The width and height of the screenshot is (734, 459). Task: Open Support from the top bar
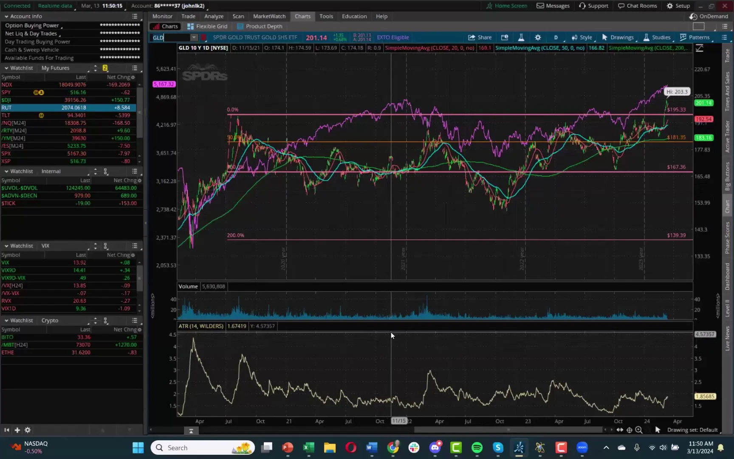pos(593,6)
